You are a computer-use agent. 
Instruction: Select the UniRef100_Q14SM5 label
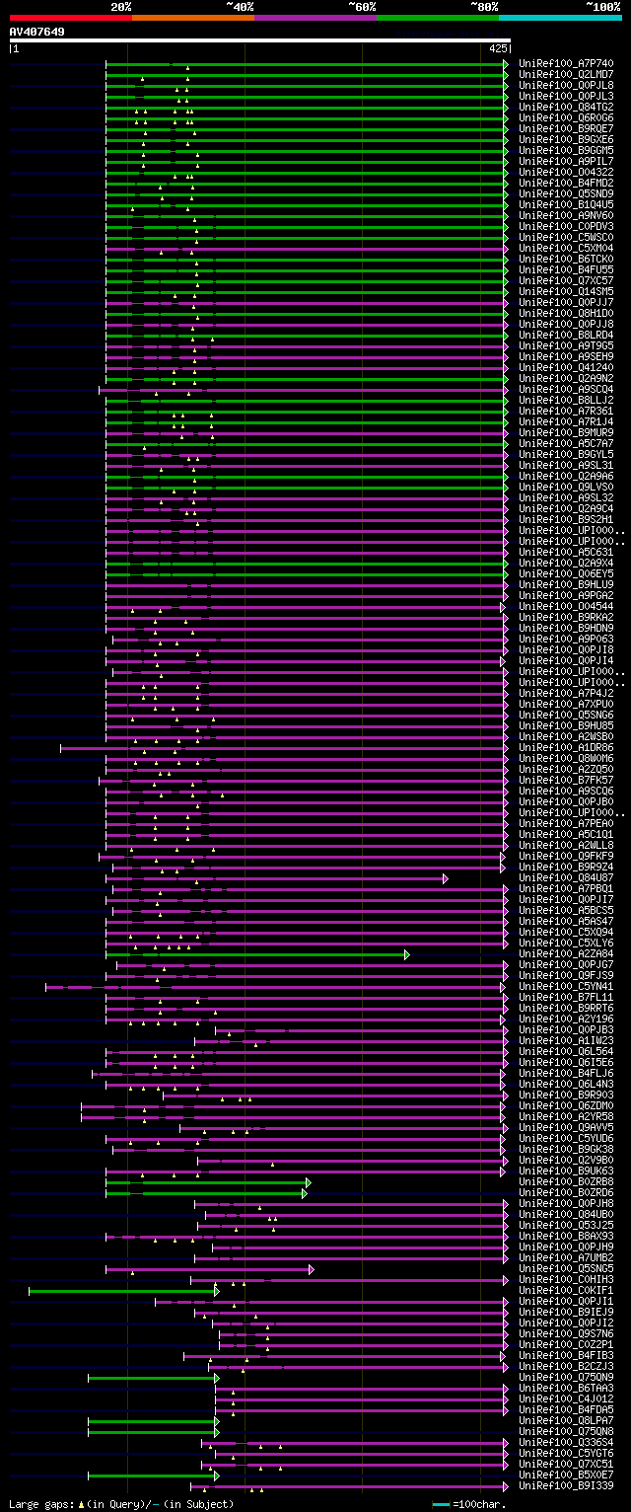[566, 292]
